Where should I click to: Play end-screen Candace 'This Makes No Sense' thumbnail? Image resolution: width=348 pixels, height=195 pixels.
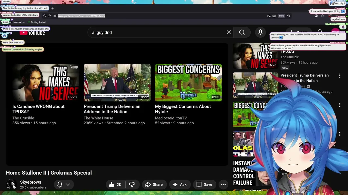46,83
